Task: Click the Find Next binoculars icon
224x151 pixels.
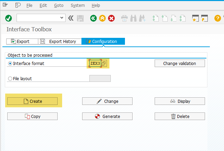Action: tap(143, 18)
